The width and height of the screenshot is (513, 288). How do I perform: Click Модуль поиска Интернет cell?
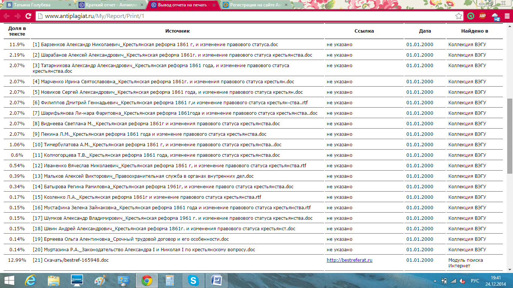[x=466, y=263]
